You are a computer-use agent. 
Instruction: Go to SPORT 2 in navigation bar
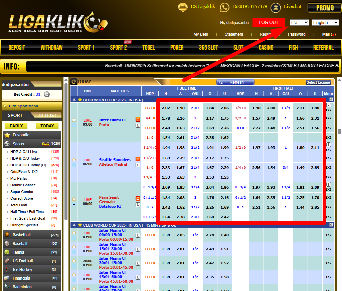point(119,47)
